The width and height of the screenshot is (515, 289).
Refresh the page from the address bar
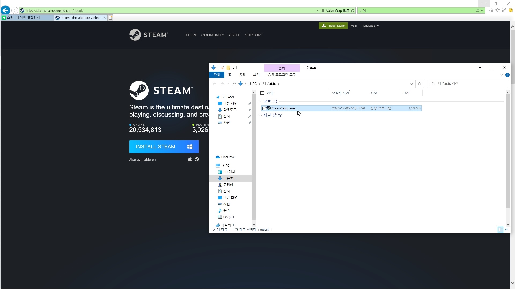pyautogui.click(x=352, y=10)
